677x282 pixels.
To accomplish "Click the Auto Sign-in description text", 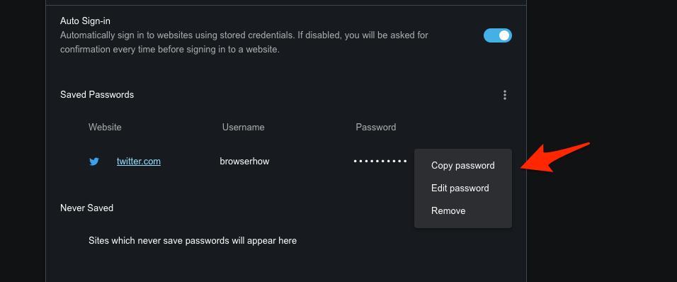I will (244, 43).
